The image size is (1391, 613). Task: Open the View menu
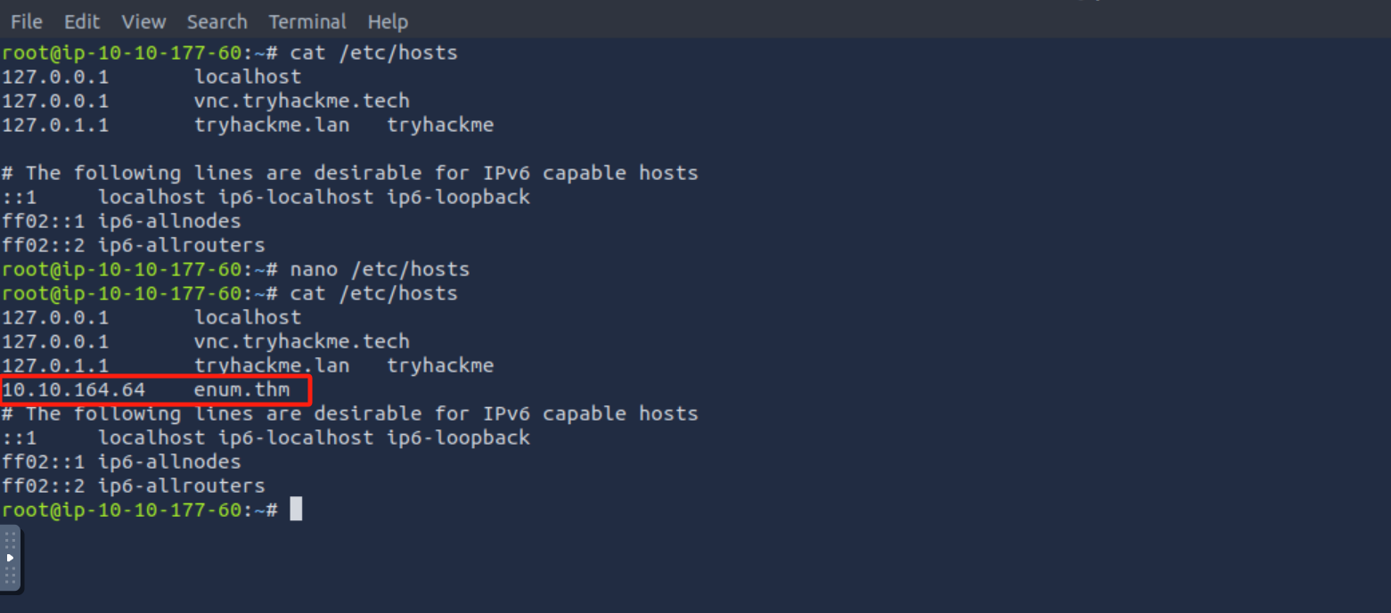143,22
